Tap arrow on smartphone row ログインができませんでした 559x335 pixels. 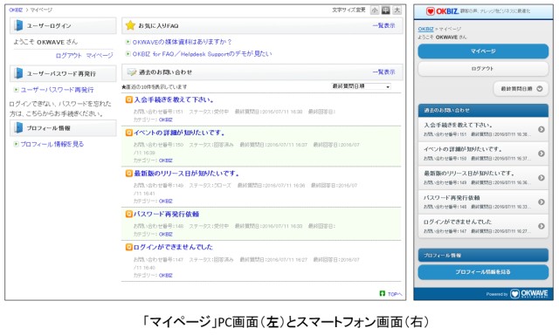point(542,226)
